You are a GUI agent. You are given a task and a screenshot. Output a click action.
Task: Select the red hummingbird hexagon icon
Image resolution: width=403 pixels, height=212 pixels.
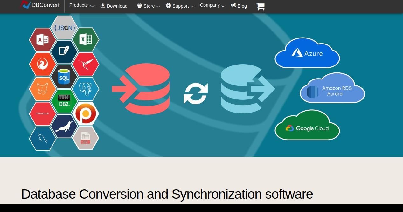point(86,64)
